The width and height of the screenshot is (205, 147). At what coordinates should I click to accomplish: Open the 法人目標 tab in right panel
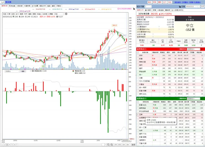[x=177, y=10]
